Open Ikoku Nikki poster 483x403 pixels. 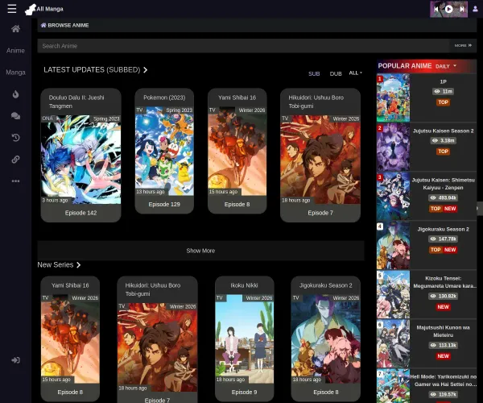245,339
